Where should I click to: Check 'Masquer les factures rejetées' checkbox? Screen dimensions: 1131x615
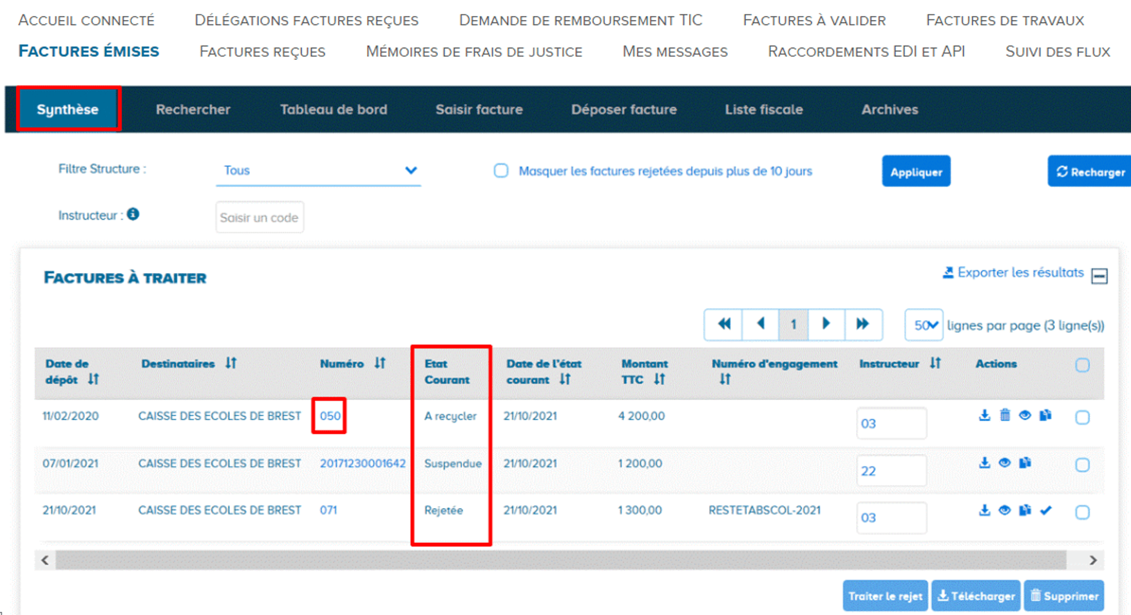(501, 171)
